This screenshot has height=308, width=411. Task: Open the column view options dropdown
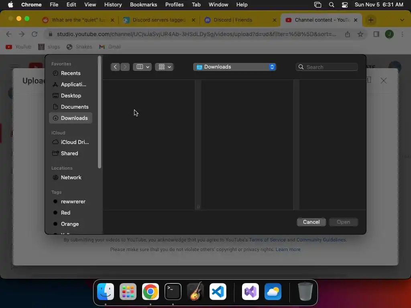[142, 67]
